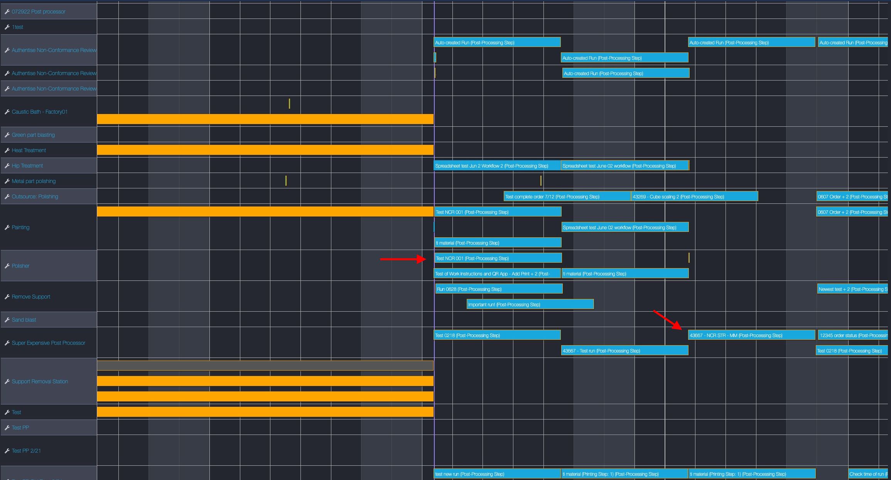Click wrench icon beside Caustic Bath - Factory01

coord(7,112)
